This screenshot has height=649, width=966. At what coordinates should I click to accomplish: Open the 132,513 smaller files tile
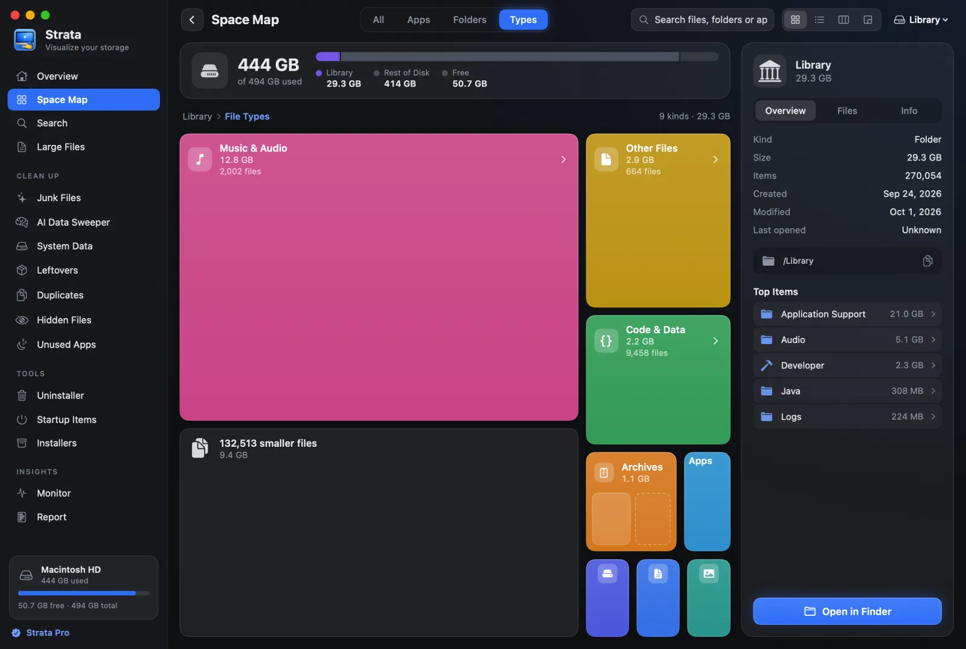[379, 532]
